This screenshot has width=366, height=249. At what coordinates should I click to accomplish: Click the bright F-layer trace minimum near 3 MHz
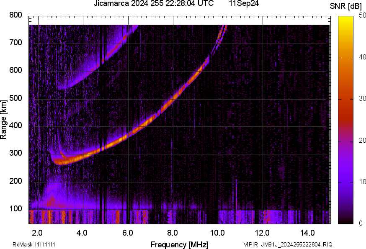pyautogui.click(x=61, y=162)
